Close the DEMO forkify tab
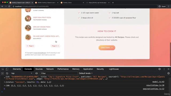 click(x=58, y=3)
